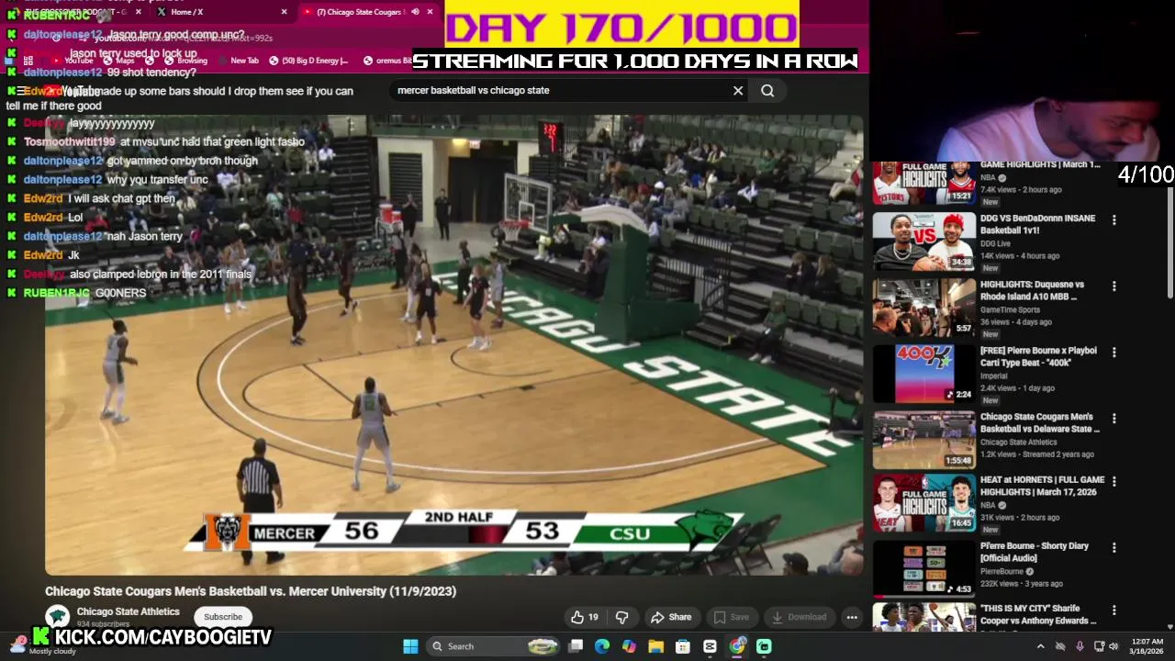Screen dimensions: 1175x661
Task: Close the Home / X browser tab
Action: coord(284,12)
